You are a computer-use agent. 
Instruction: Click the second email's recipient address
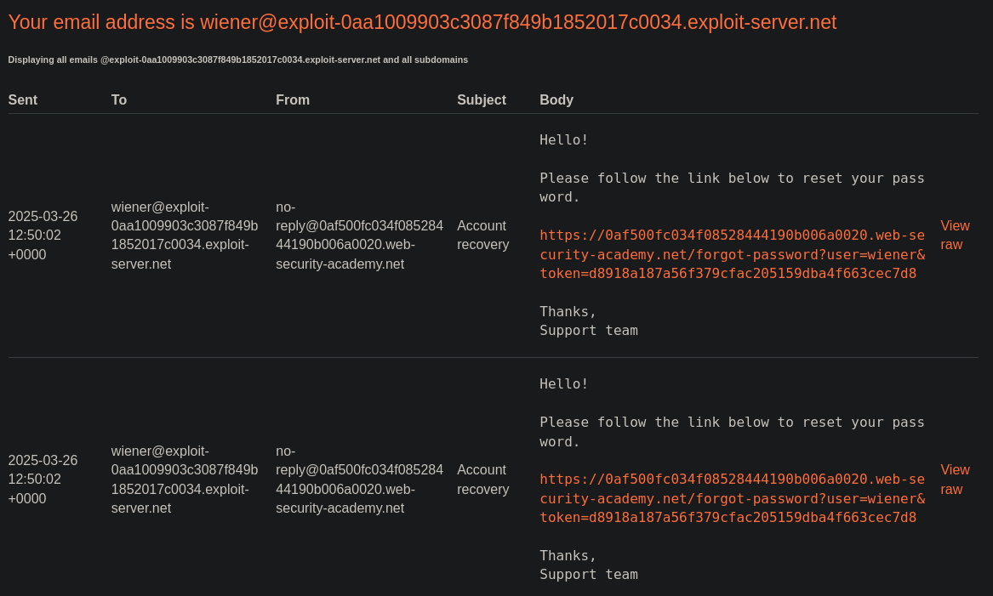tap(185, 480)
